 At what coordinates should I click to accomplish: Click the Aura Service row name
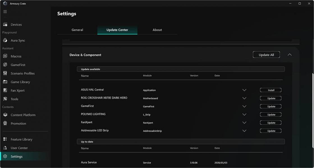tap(89, 162)
